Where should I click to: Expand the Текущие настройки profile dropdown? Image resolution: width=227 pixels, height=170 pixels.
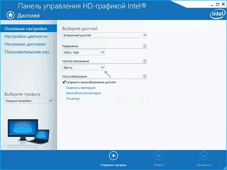[x=28, y=100]
